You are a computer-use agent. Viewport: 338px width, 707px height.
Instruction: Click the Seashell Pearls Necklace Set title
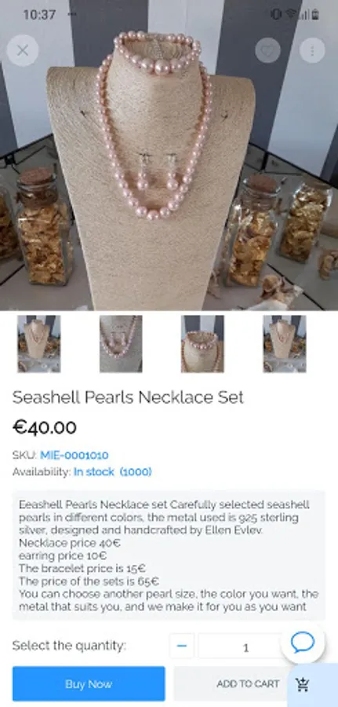point(128,397)
